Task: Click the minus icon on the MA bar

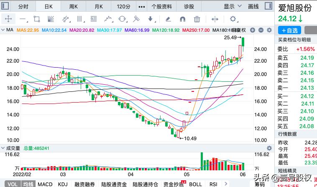Action: coord(261,30)
